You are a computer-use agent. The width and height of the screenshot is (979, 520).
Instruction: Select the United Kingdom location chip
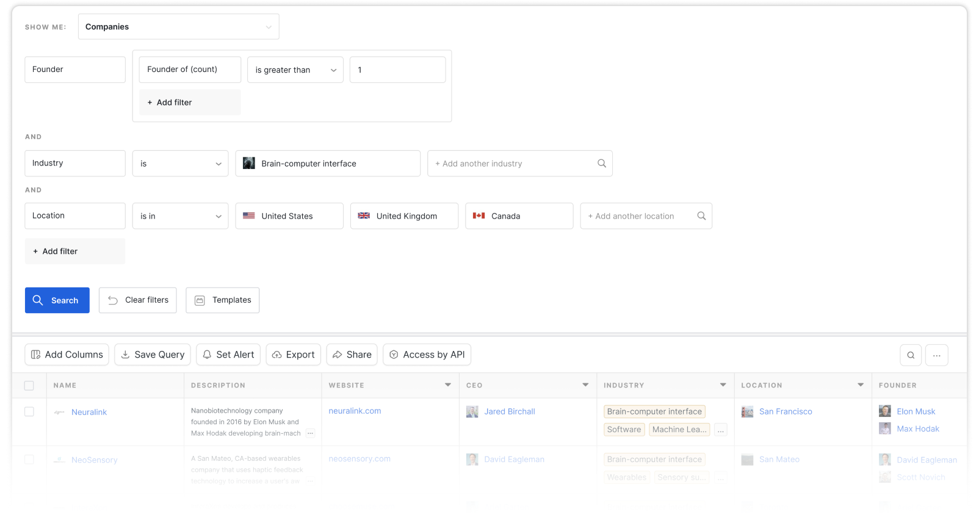pyautogui.click(x=404, y=216)
